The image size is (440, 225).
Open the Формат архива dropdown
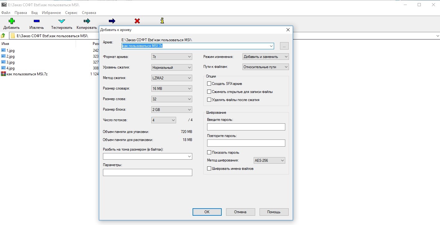(172, 57)
